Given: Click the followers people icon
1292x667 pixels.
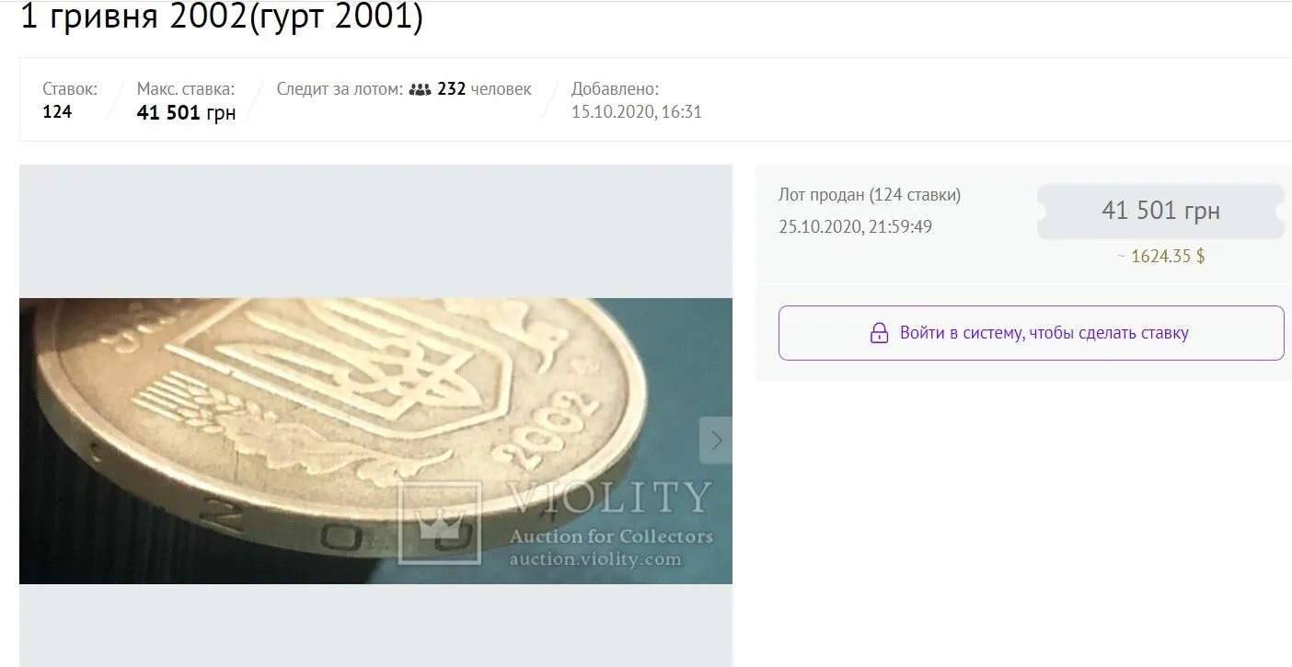Looking at the screenshot, I should point(420,89).
